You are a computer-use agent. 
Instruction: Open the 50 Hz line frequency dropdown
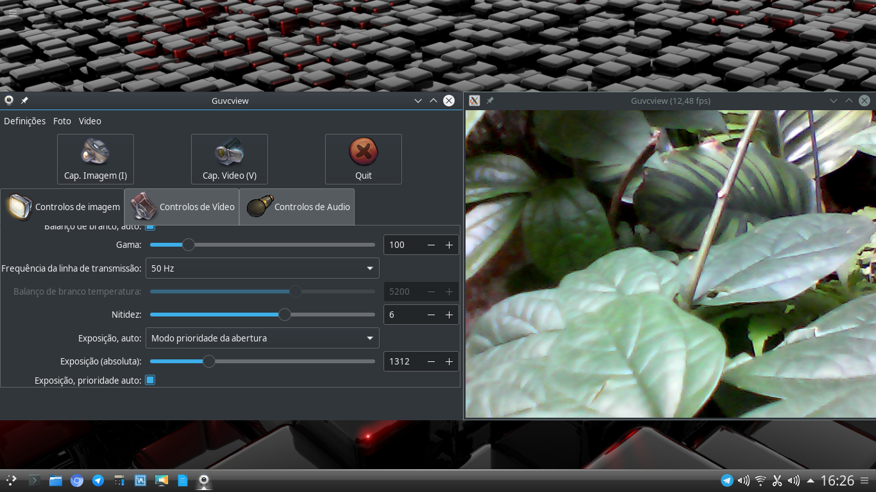(262, 268)
